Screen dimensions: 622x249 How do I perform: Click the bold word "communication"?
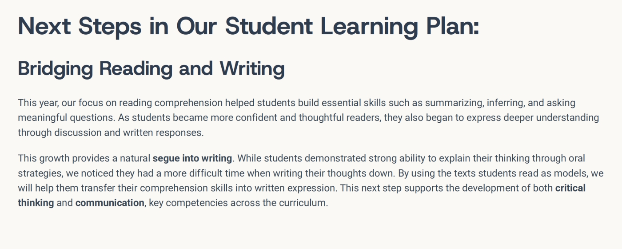pyautogui.click(x=110, y=203)
